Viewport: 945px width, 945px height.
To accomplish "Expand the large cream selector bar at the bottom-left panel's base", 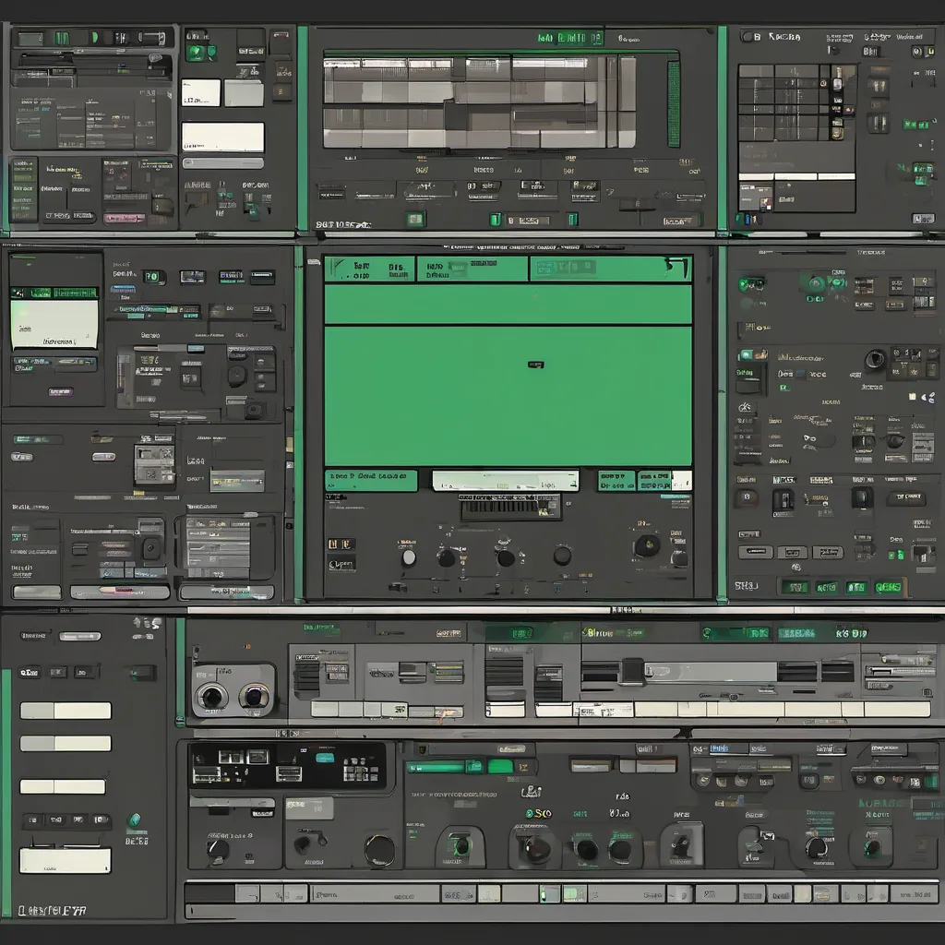I will [x=66, y=860].
